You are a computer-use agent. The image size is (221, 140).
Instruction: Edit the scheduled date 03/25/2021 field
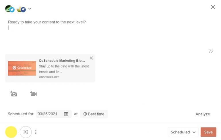point(54,114)
